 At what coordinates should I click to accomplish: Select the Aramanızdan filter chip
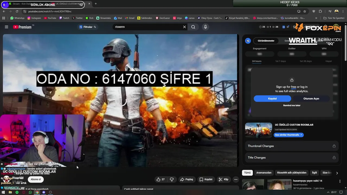264,173
